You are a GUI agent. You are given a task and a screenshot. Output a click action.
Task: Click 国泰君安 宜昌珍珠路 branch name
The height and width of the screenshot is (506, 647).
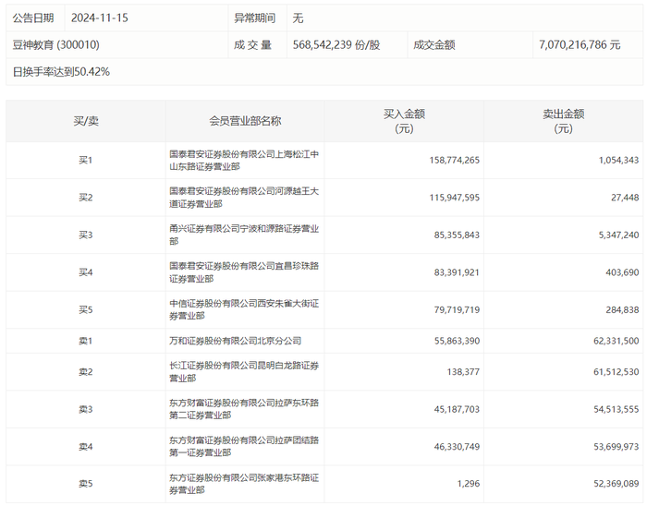(x=244, y=272)
